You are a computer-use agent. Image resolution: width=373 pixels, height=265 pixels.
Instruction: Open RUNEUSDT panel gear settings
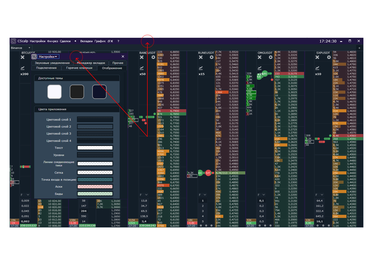click(212, 57)
